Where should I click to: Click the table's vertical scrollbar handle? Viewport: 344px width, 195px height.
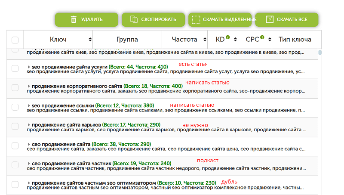(x=320, y=53)
